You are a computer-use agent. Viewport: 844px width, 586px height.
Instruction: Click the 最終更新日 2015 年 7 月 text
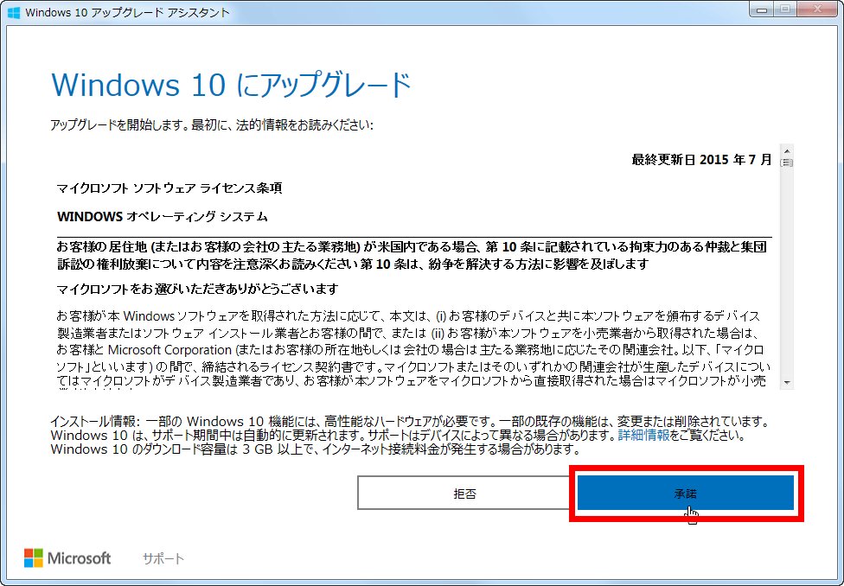[x=701, y=160]
